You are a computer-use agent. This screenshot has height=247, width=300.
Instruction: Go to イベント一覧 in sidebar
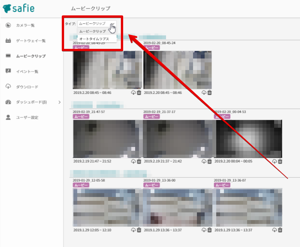pyautogui.click(x=27, y=72)
